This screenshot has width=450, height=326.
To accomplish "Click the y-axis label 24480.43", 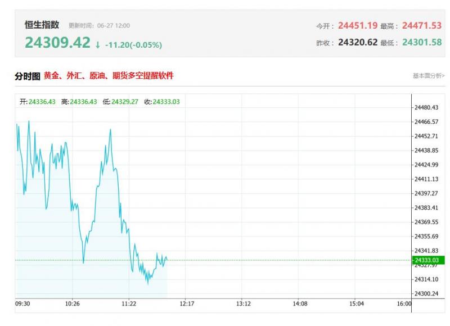I will coord(426,107).
